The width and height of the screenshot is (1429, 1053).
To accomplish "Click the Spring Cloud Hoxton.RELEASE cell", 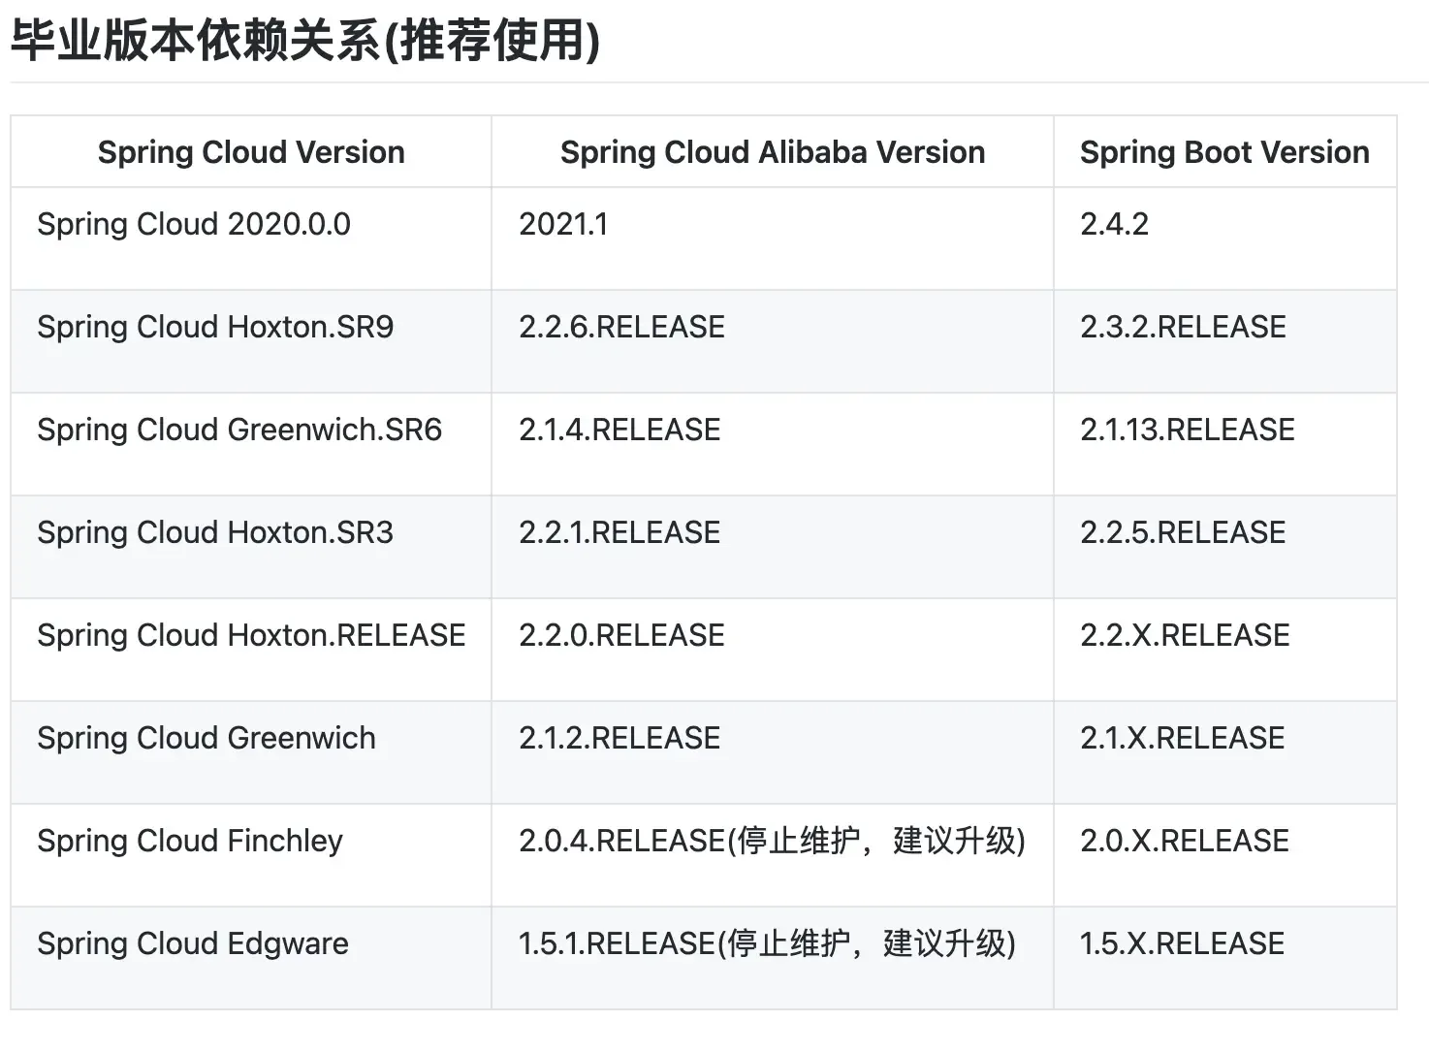I will pos(251,650).
